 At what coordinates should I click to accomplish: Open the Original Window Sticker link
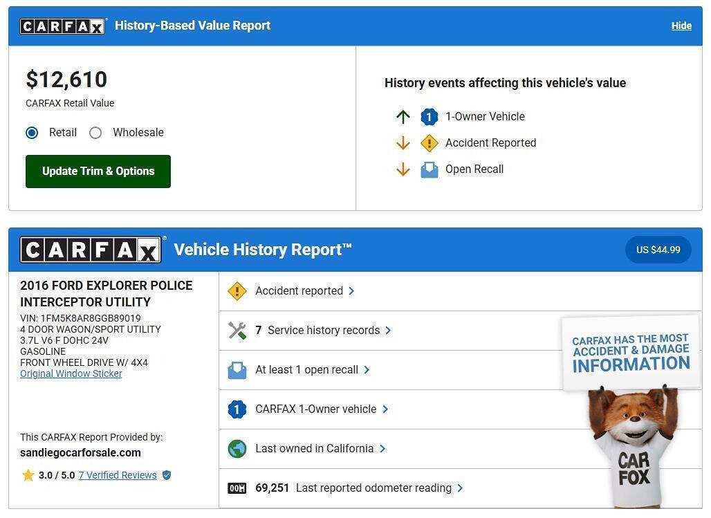pyautogui.click(x=71, y=373)
